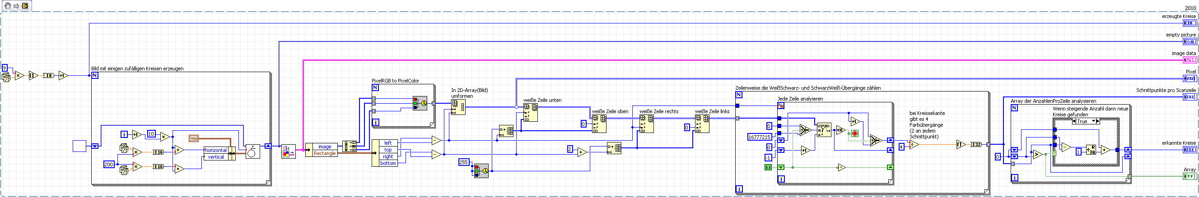Screen dimensions: 1199x197
Task: Select the Draw Circle VI icon
Action: (253, 151)
